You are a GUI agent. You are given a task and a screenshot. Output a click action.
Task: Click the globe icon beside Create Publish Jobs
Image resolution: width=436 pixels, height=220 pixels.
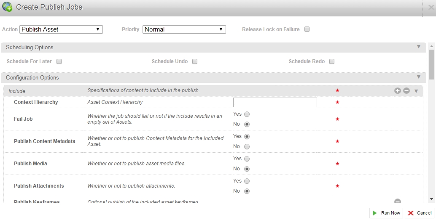(7, 7)
